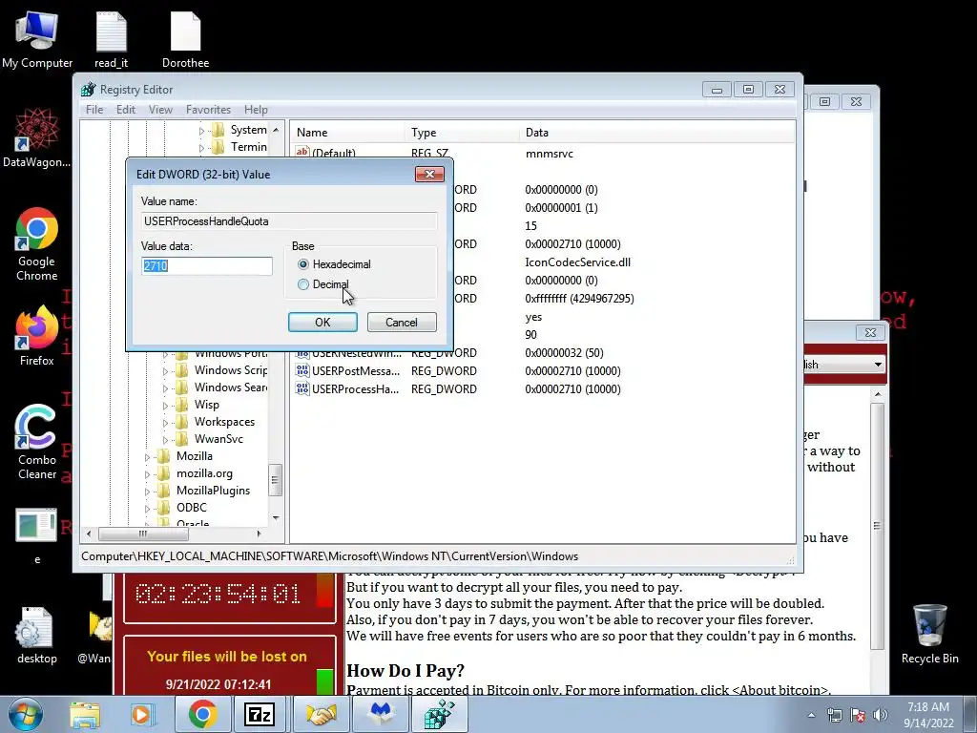Expand the Wisp tree node
The image size is (977, 733).
(x=165, y=405)
